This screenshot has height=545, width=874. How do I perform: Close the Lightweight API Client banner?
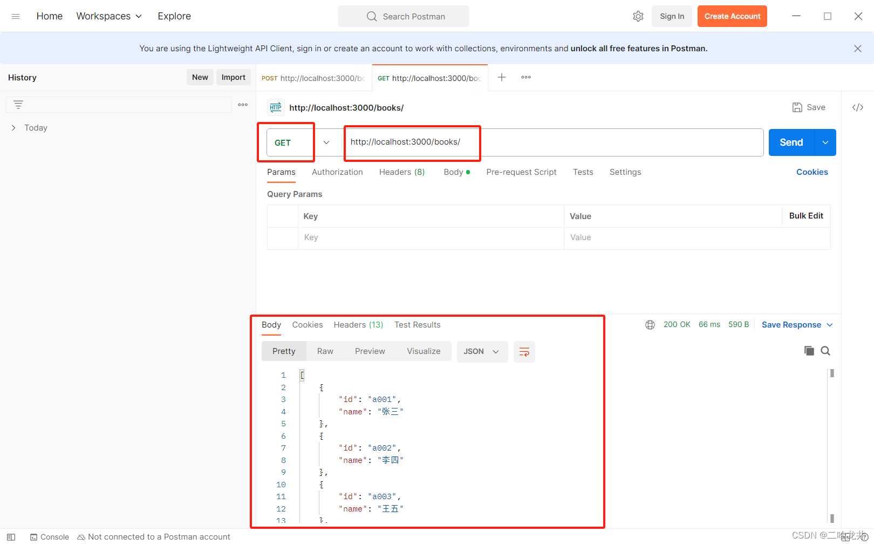click(x=858, y=49)
